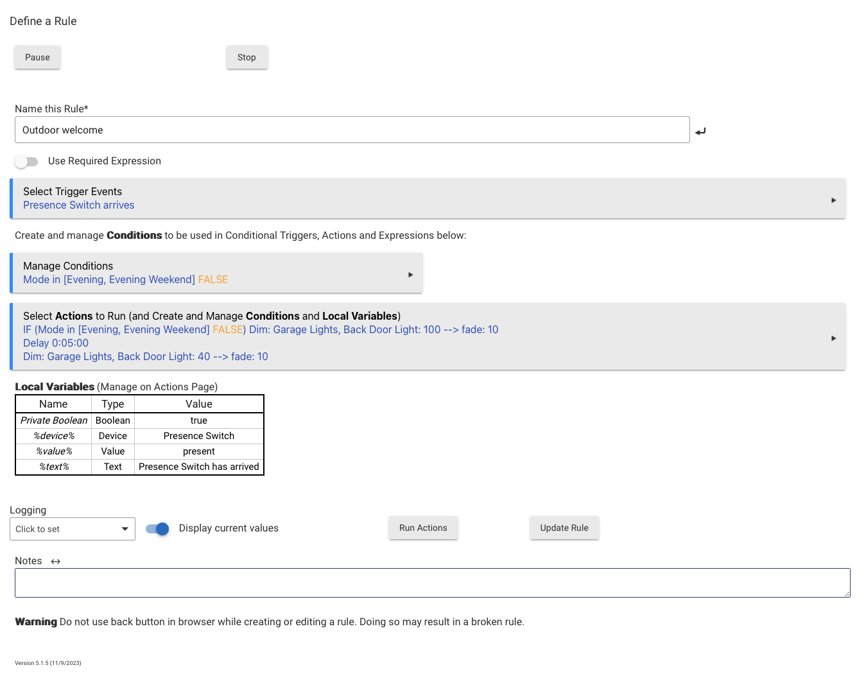Image resolution: width=866 pixels, height=674 pixels.
Task: Click inside the Notes text area
Action: click(432, 583)
